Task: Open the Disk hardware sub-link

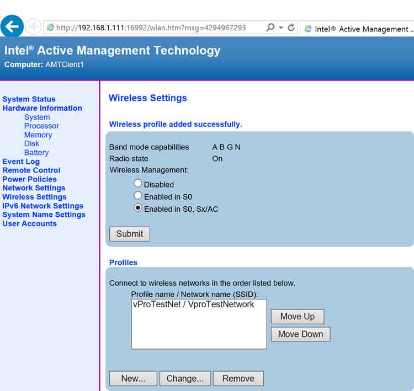Action: click(x=31, y=143)
